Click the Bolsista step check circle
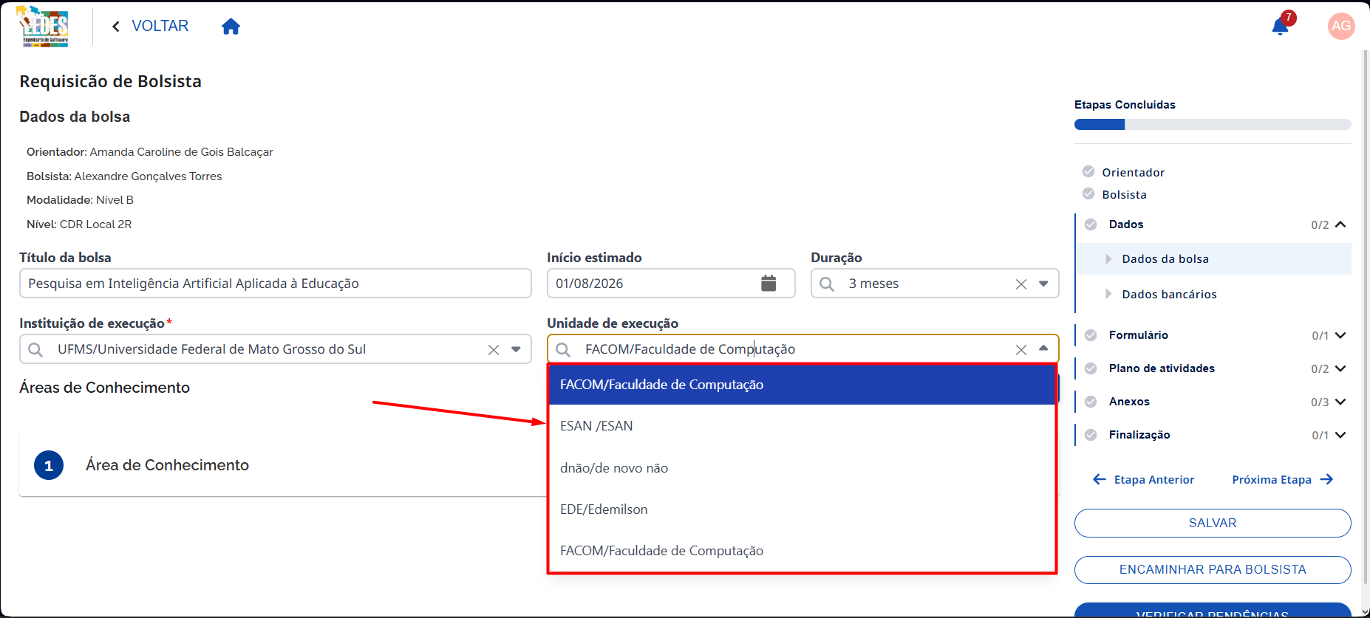Viewport: 1370px width, 618px height. pos(1088,193)
